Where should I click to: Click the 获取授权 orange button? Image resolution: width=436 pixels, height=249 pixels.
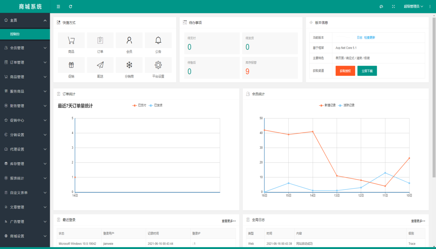point(345,71)
